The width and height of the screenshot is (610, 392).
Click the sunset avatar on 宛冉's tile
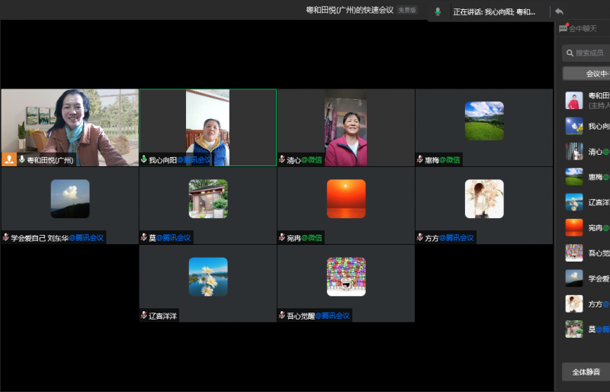346,199
